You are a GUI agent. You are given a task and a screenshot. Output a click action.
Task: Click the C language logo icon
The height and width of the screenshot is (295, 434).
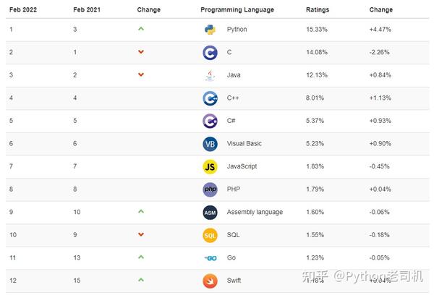210,52
